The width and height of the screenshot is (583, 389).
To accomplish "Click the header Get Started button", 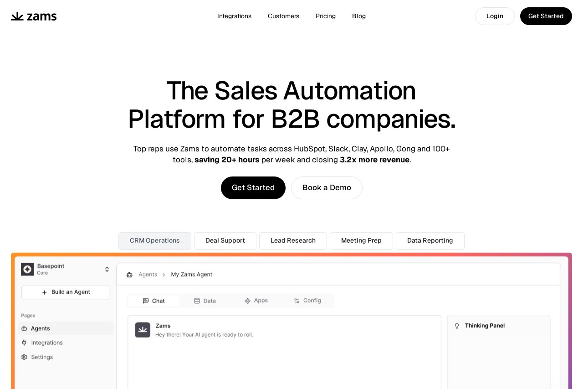I will pyautogui.click(x=546, y=16).
